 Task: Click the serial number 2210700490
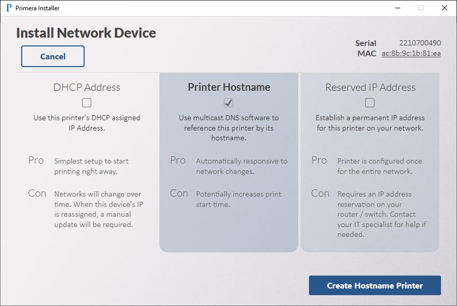[420, 43]
